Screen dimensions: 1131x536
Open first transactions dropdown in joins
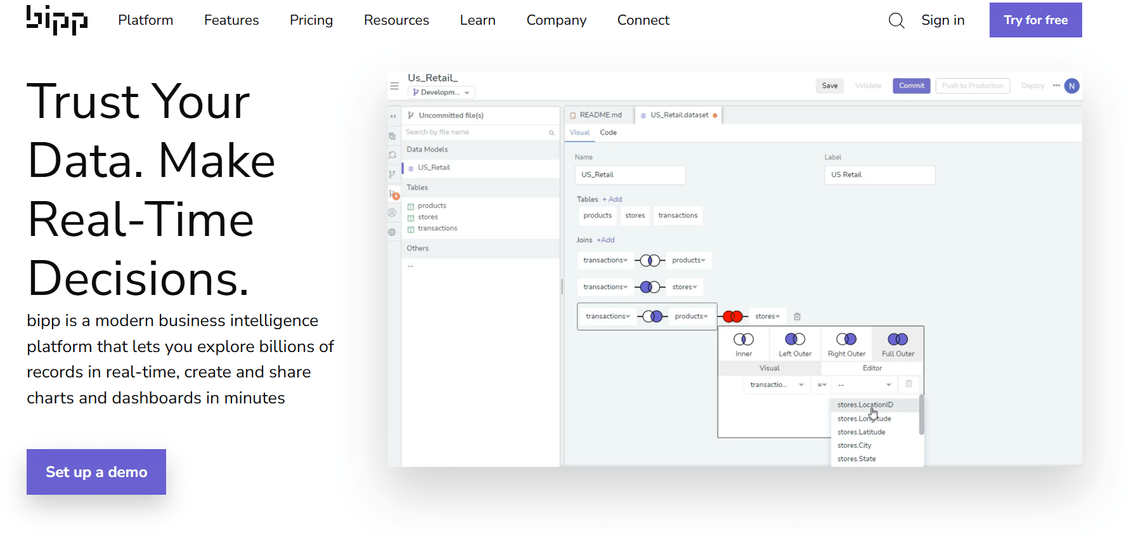click(605, 260)
